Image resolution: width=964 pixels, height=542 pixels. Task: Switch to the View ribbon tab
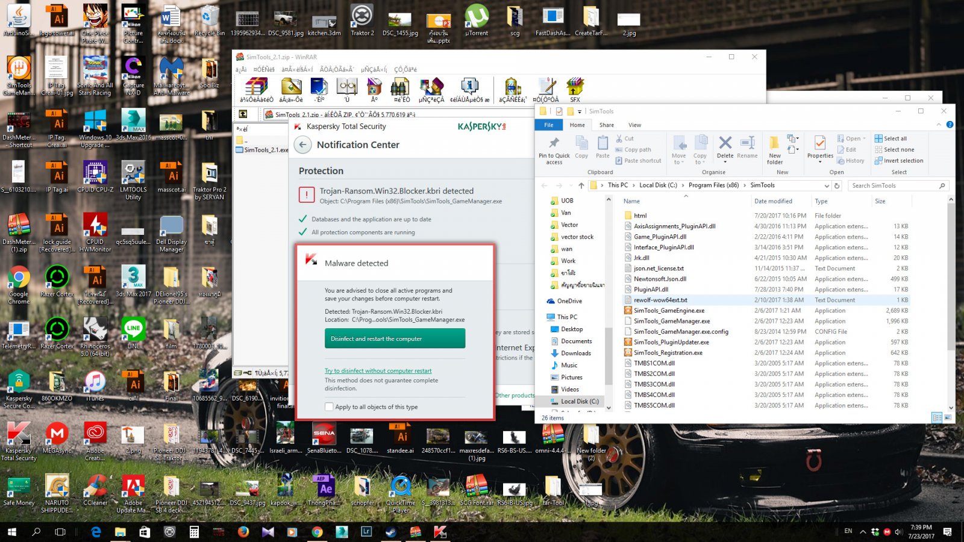(x=635, y=125)
